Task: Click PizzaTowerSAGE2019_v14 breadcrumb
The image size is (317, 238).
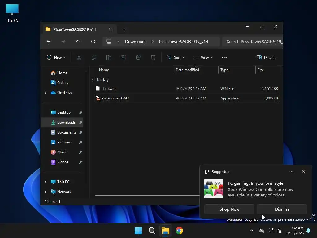Action: [183, 42]
